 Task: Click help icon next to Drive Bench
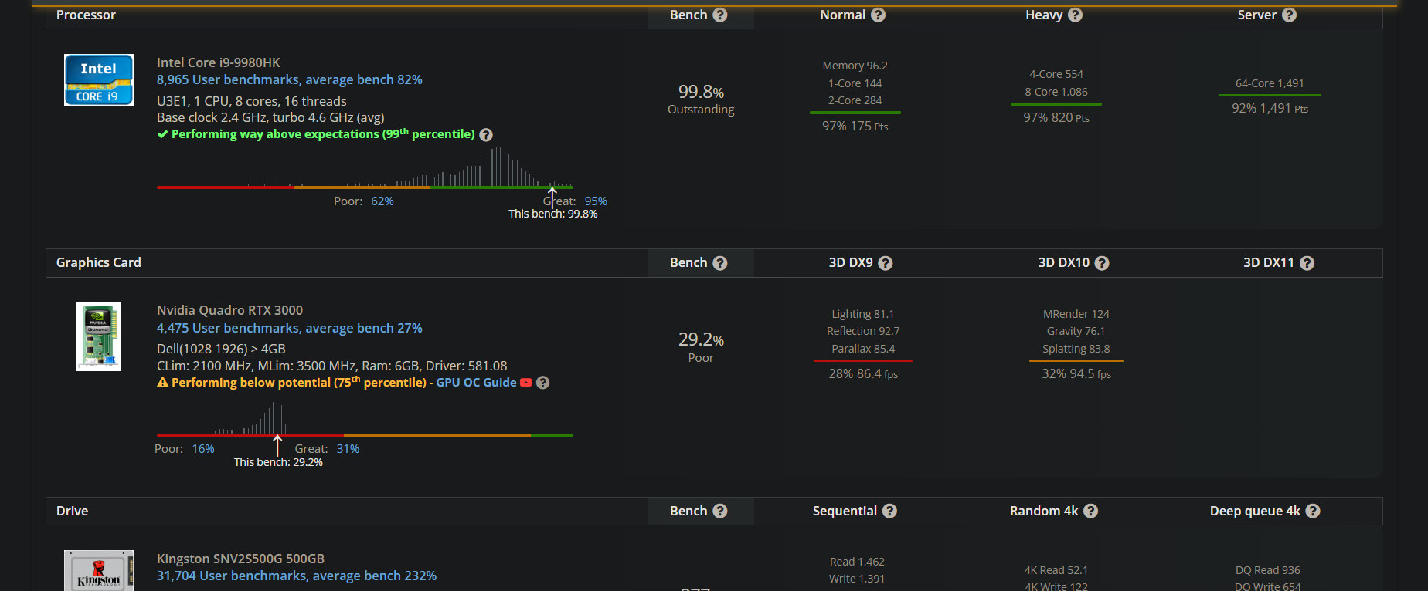(720, 511)
